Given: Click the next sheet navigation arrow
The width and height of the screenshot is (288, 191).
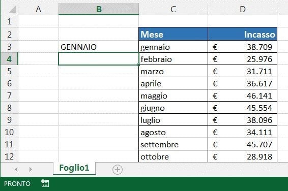Looking at the screenshot, I should (31, 169).
